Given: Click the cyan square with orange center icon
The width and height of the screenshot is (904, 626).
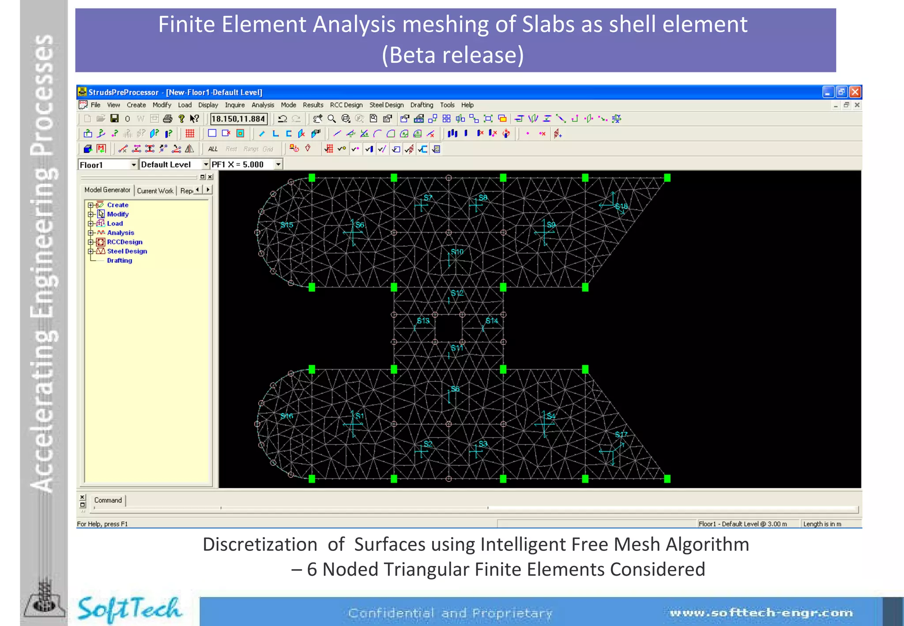Looking at the screenshot, I should pyautogui.click(x=240, y=133).
